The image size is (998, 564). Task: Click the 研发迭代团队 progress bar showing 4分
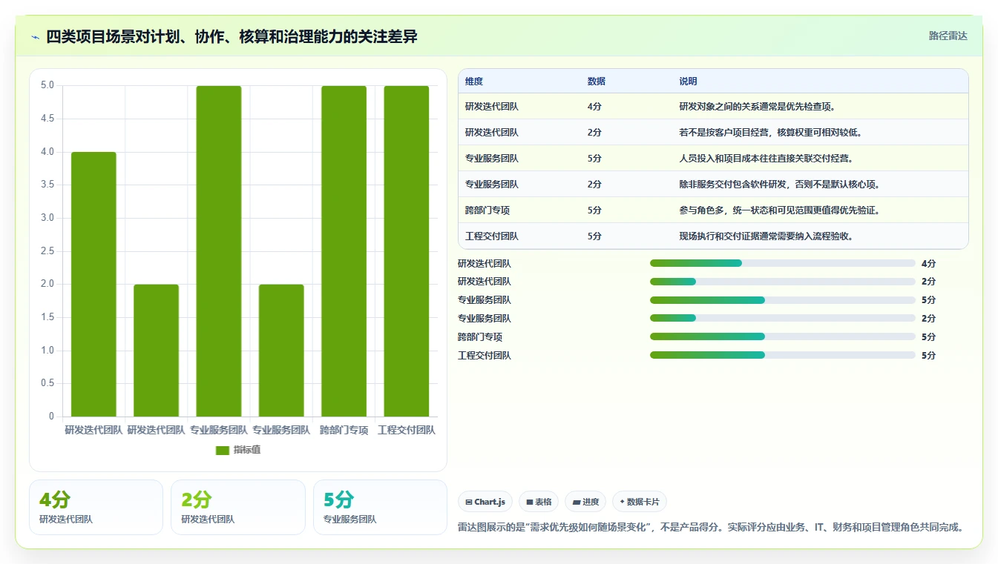tap(783, 263)
